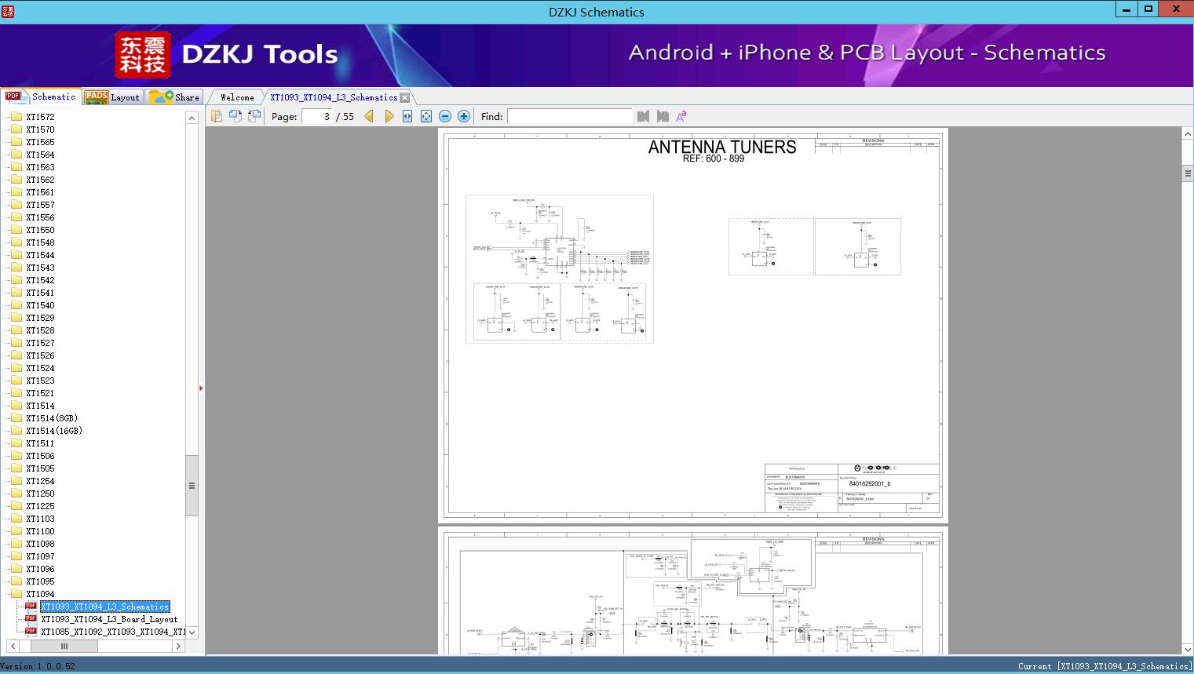Toggle match case search icon

click(681, 116)
